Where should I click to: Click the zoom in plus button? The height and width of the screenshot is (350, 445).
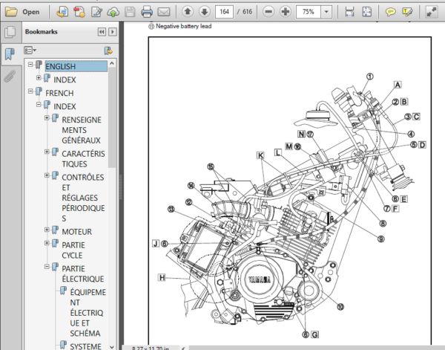286,12
